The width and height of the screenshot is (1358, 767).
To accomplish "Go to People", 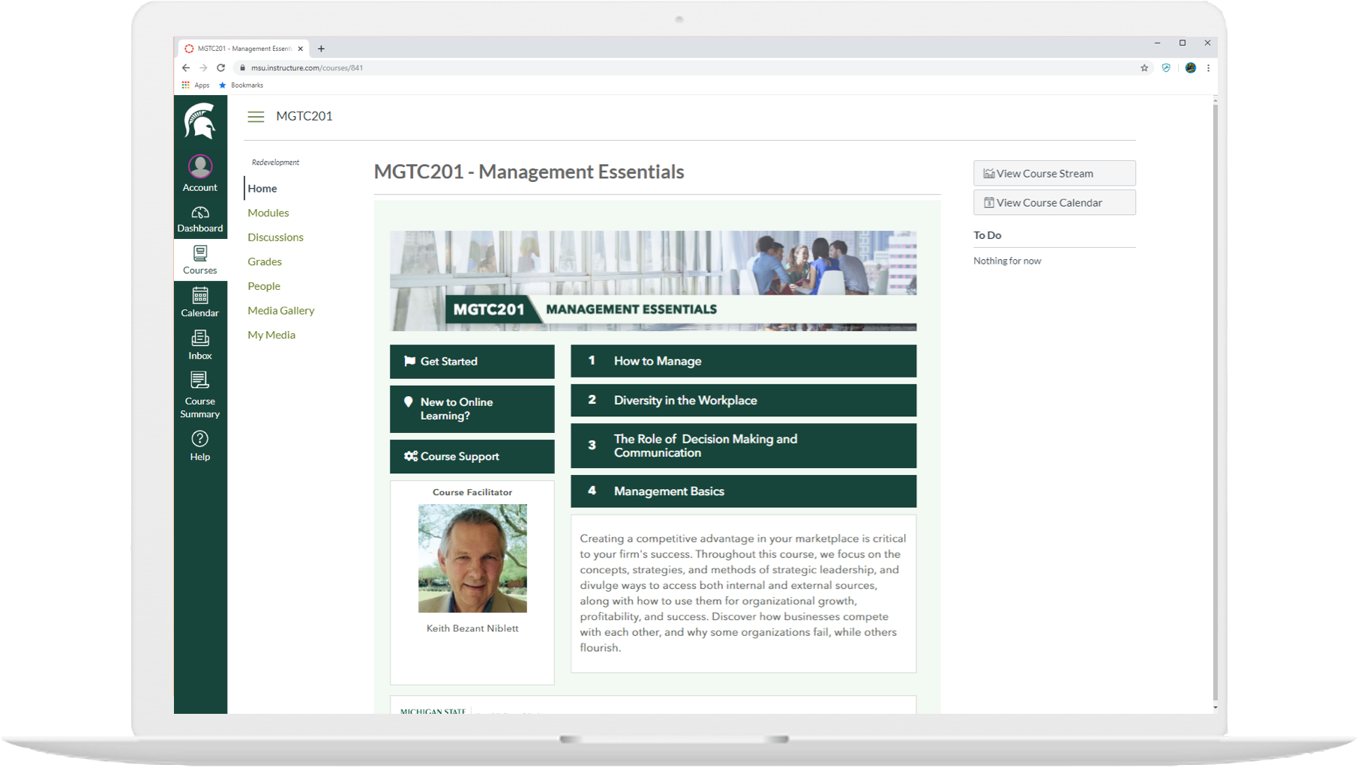I will click(x=264, y=286).
